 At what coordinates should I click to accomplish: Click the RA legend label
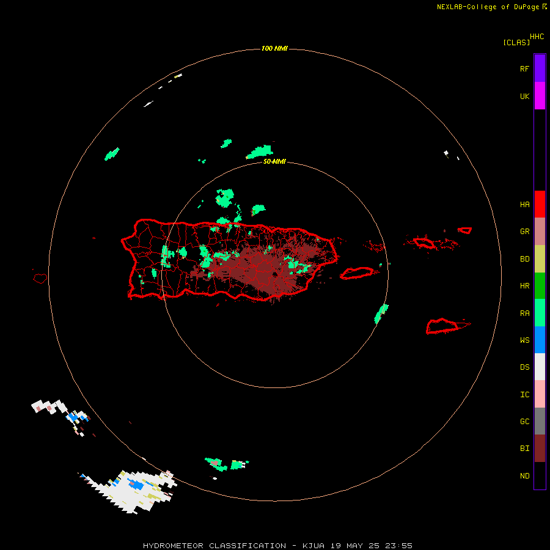coord(524,313)
